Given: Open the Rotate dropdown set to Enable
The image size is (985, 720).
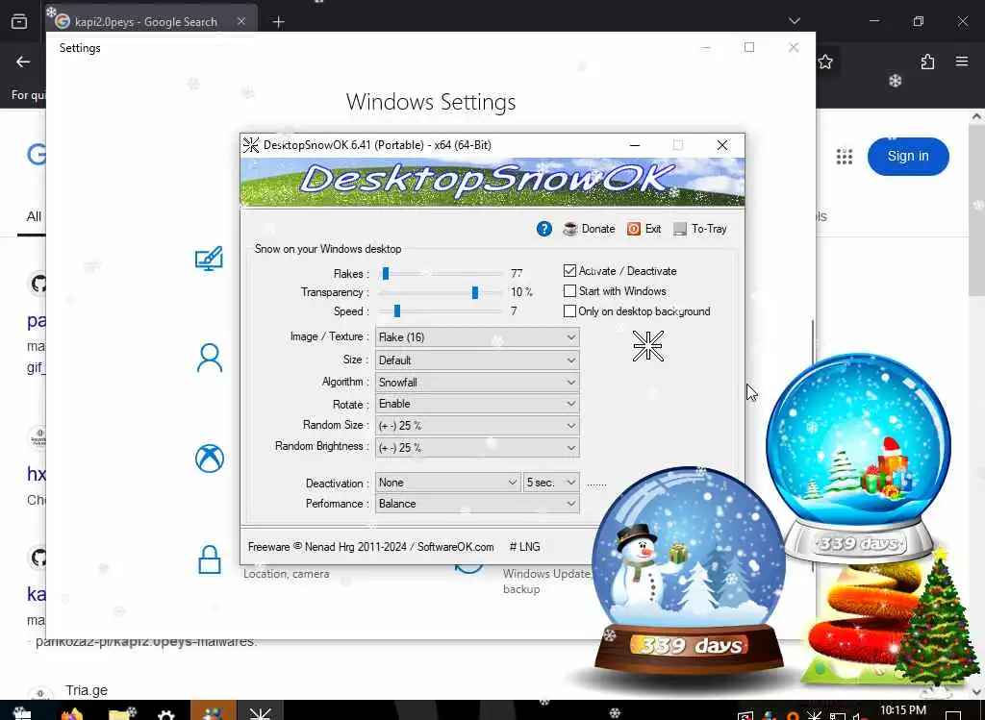Looking at the screenshot, I should click(x=477, y=404).
